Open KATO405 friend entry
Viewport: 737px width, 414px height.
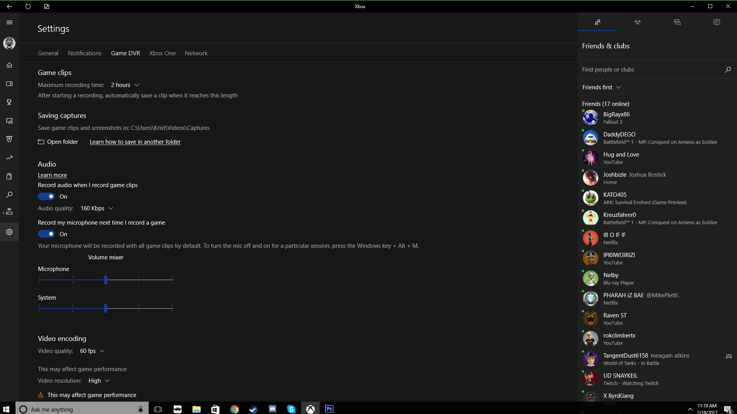(656, 198)
